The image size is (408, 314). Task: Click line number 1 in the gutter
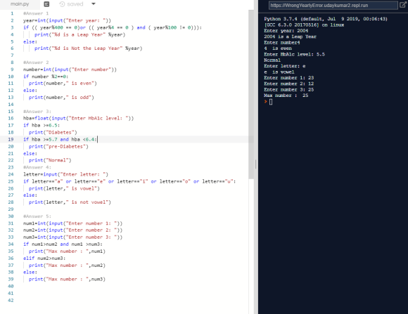12,13
